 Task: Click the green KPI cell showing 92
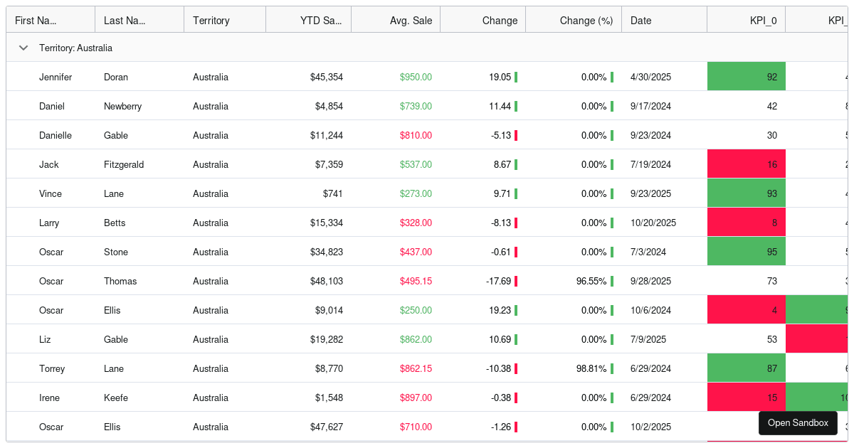(746, 76)
